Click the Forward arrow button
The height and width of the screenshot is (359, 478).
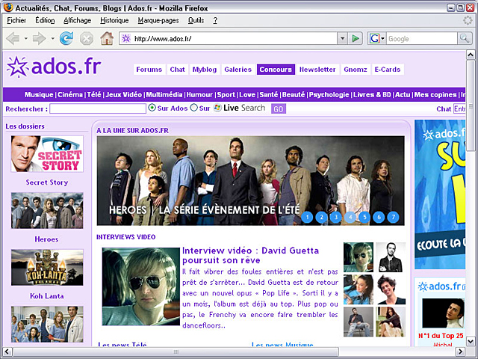coord(39,39)
